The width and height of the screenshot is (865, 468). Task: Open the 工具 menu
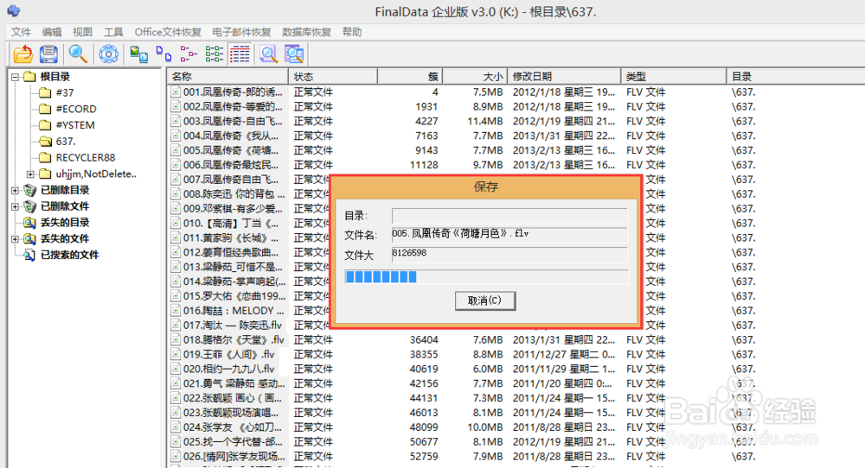coord(113,32)
